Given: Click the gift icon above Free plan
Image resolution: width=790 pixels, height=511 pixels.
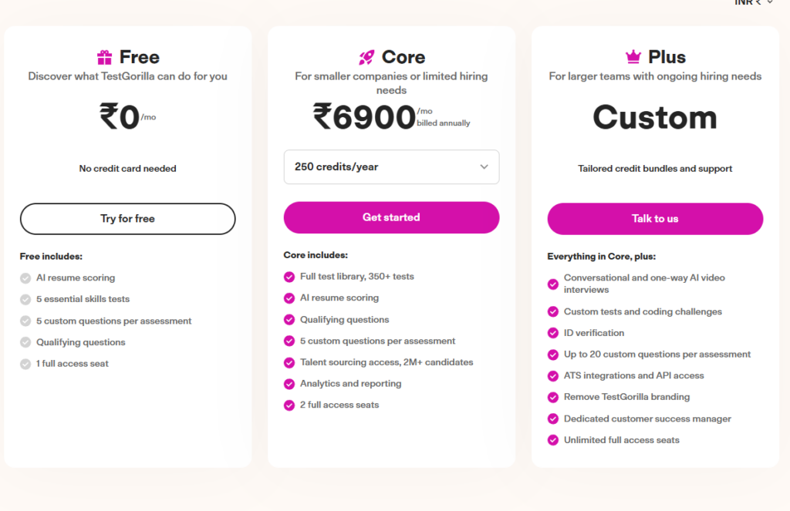Looking at the screenshot, I should click(105, 56).
